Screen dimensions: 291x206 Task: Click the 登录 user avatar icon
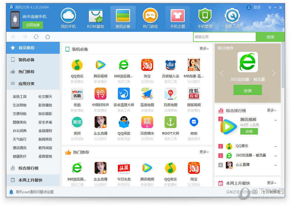pos(249,7)
